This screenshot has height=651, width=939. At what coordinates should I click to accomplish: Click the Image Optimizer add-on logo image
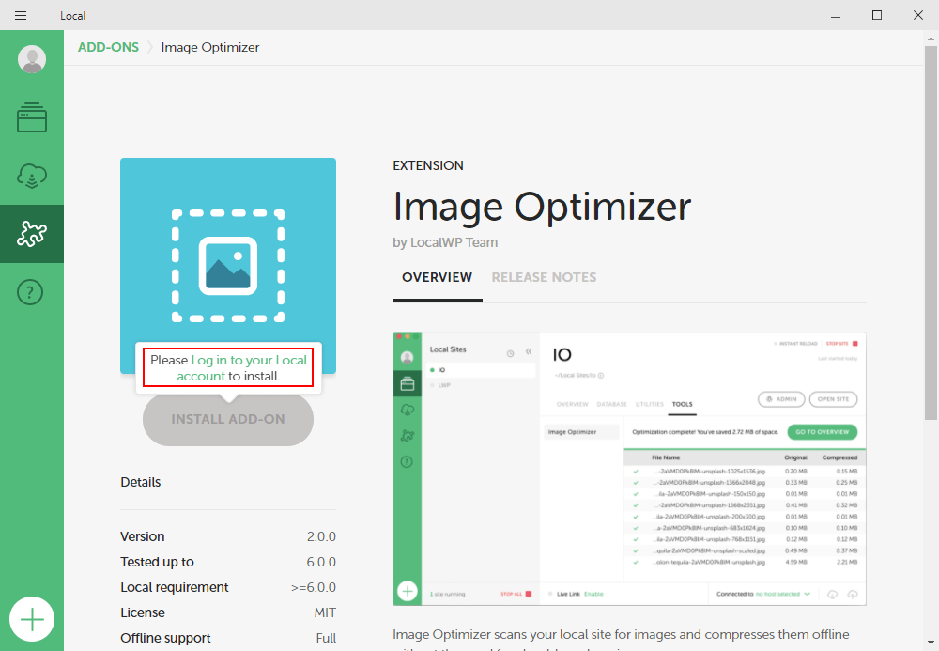tap(228, 265)
